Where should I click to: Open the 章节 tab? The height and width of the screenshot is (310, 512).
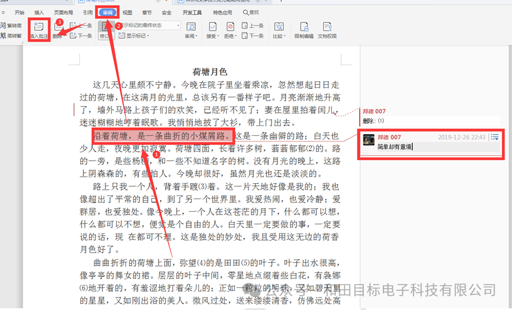[147, 12]
